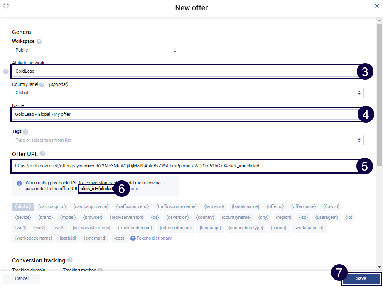Click the Offer URL input field
Image resolution: width=383 pixels, height=287 pixels.
pyautogui.click(x=183, y=166)
